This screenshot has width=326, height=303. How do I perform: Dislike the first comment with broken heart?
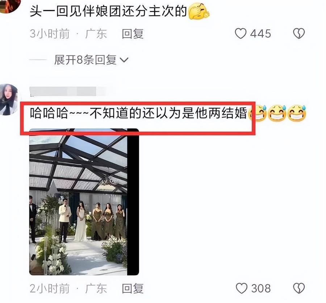[299, 34]
